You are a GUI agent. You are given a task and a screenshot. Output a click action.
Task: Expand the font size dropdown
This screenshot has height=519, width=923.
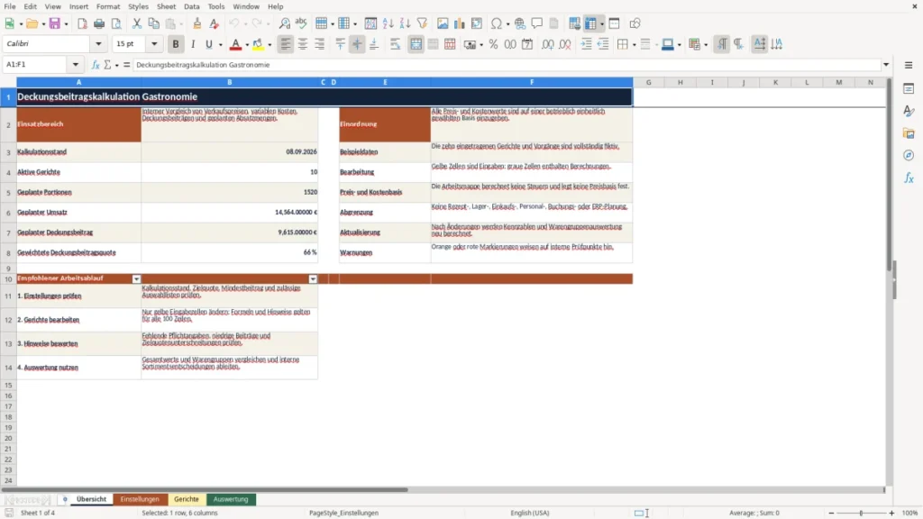[x=154, y=43]
